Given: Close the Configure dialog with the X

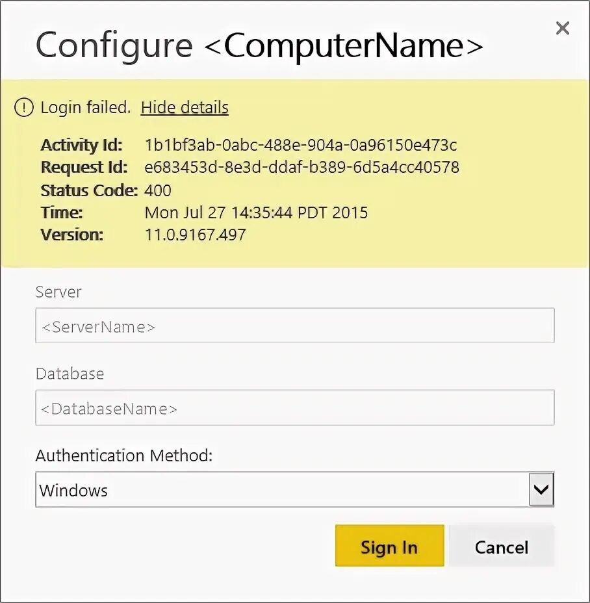Looking at the screenshot, I should pyautogui.click(x=562, y=28).
